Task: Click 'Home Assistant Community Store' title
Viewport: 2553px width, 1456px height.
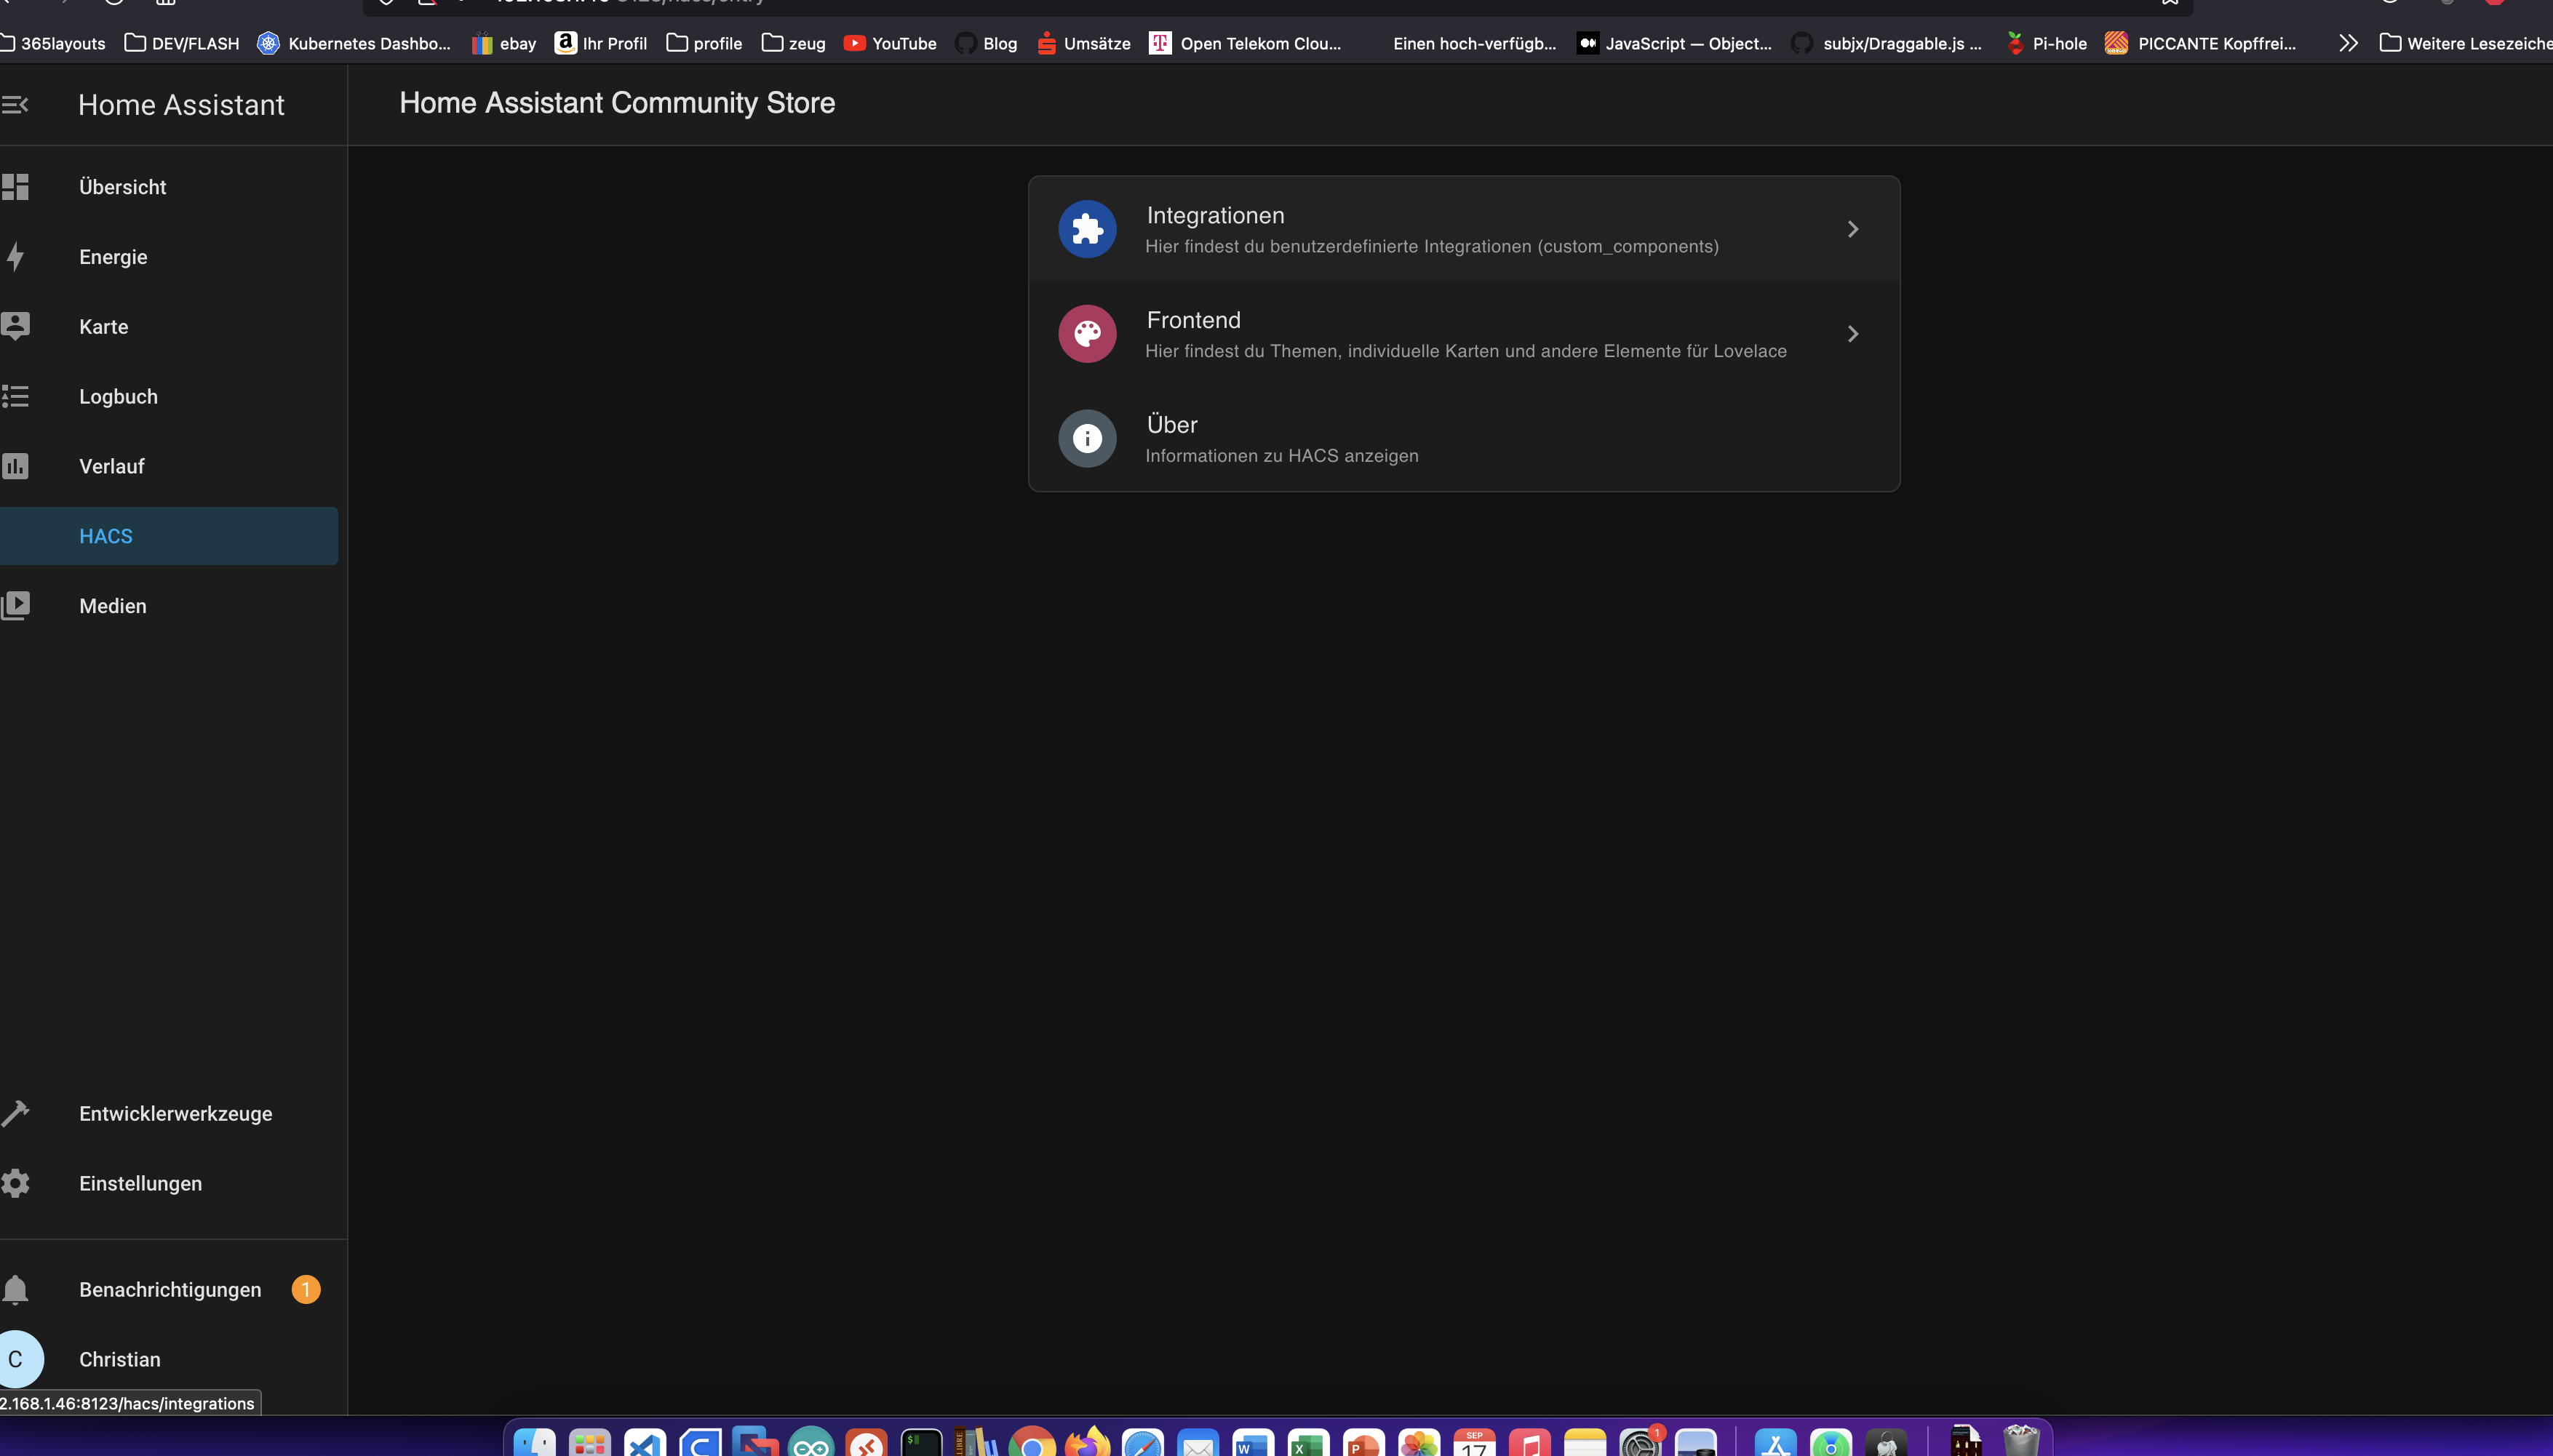Action: [x=617, y=103]
